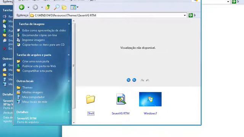The width and height of the screenshot is (244, 137).
Task: Collapse the Outros locais section
Action: tap(69, 81)
